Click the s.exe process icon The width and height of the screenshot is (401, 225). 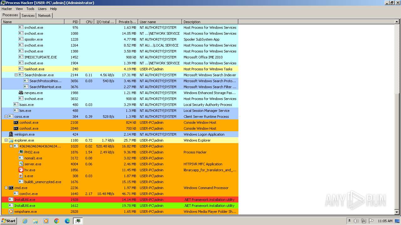point(21,176)
